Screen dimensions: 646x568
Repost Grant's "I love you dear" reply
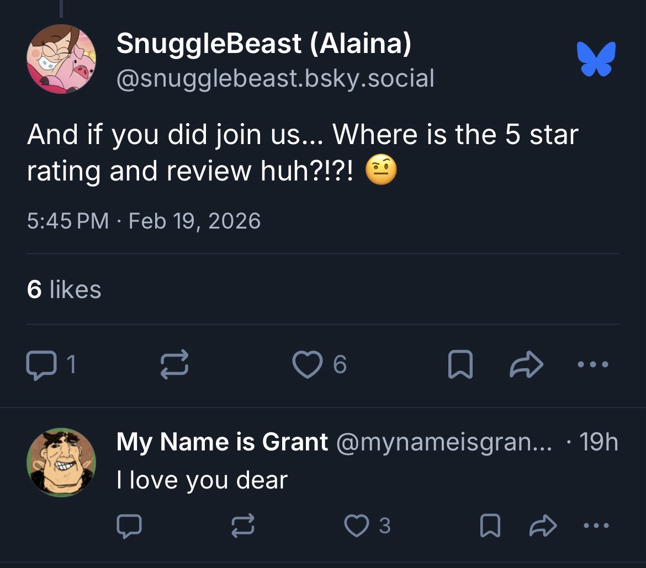tap(242, 525)
